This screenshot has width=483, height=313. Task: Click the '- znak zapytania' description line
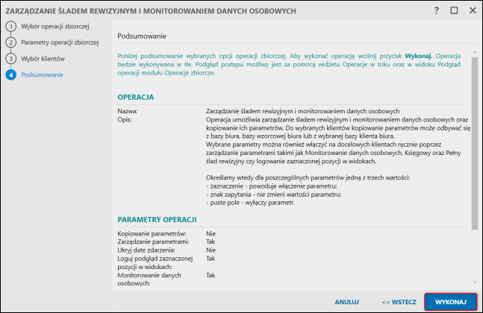(273, 195)
